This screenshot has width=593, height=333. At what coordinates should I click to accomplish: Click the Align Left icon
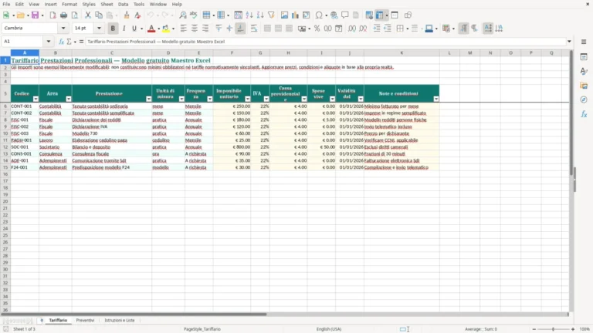pos(184,29)
